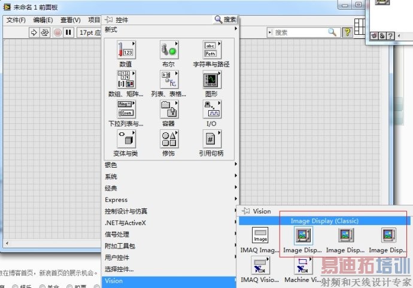Image resolution: width=413 pixels, height=288 pixels.
Task: Click the Run arrow button in toolbar
Action: pyautogui.click(x=34, y=32)
